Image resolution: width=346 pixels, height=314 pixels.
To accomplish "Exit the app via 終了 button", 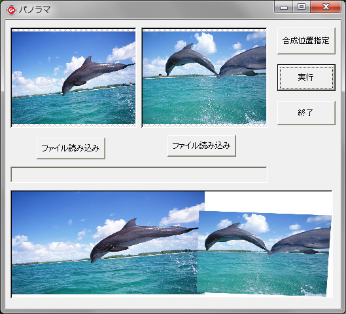I will 306,113.
